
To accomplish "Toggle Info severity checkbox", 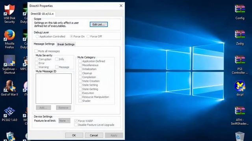I will click(57, 59).
